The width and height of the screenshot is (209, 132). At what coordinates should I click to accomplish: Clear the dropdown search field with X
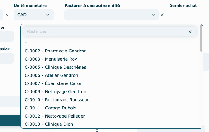click(190, 31)
